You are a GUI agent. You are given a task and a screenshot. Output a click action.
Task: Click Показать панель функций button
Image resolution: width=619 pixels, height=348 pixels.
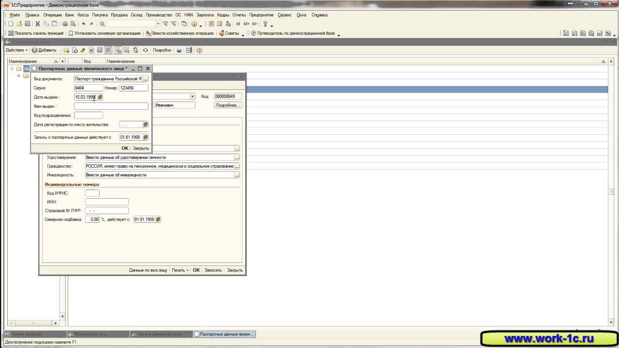(36, 34)
